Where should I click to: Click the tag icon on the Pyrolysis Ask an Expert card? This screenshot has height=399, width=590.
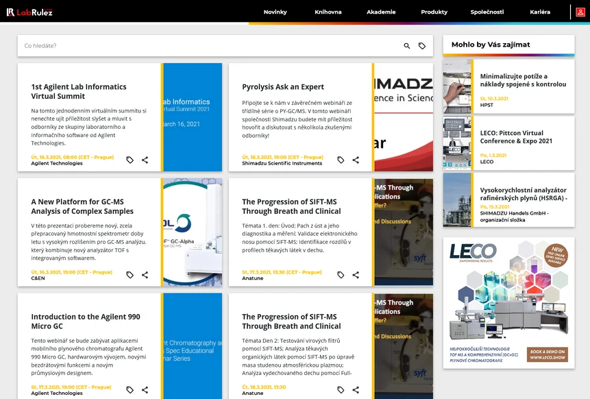pyautogui.click(x=341, y=160)
